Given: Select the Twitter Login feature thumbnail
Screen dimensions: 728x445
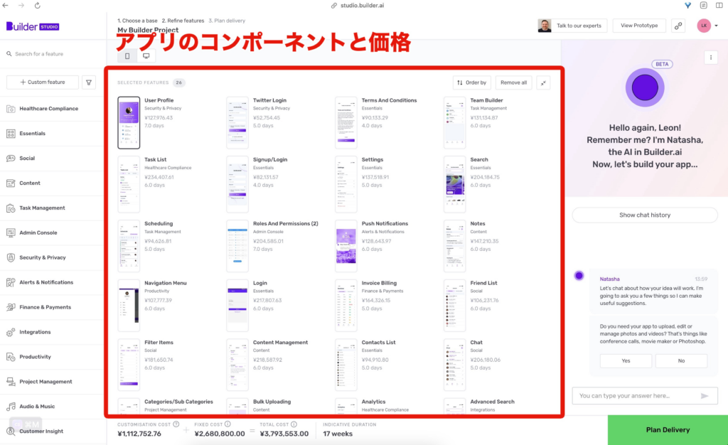Looking at the screenshot, I should click(x=237, y=122).
